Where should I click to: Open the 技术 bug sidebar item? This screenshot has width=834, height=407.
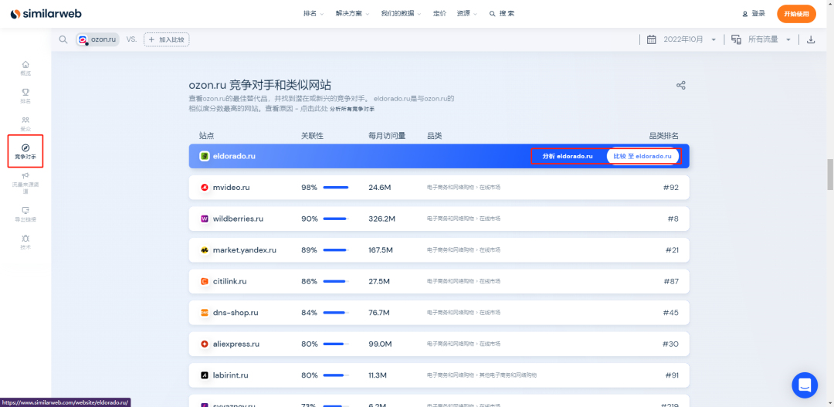[25, 242]
